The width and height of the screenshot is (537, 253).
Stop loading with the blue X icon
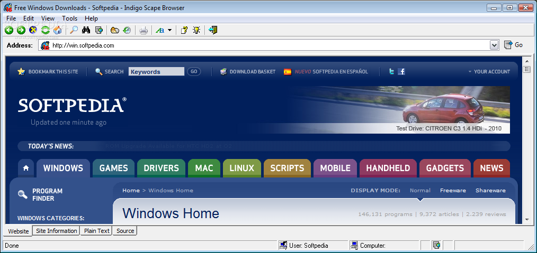tap(33, 31)
